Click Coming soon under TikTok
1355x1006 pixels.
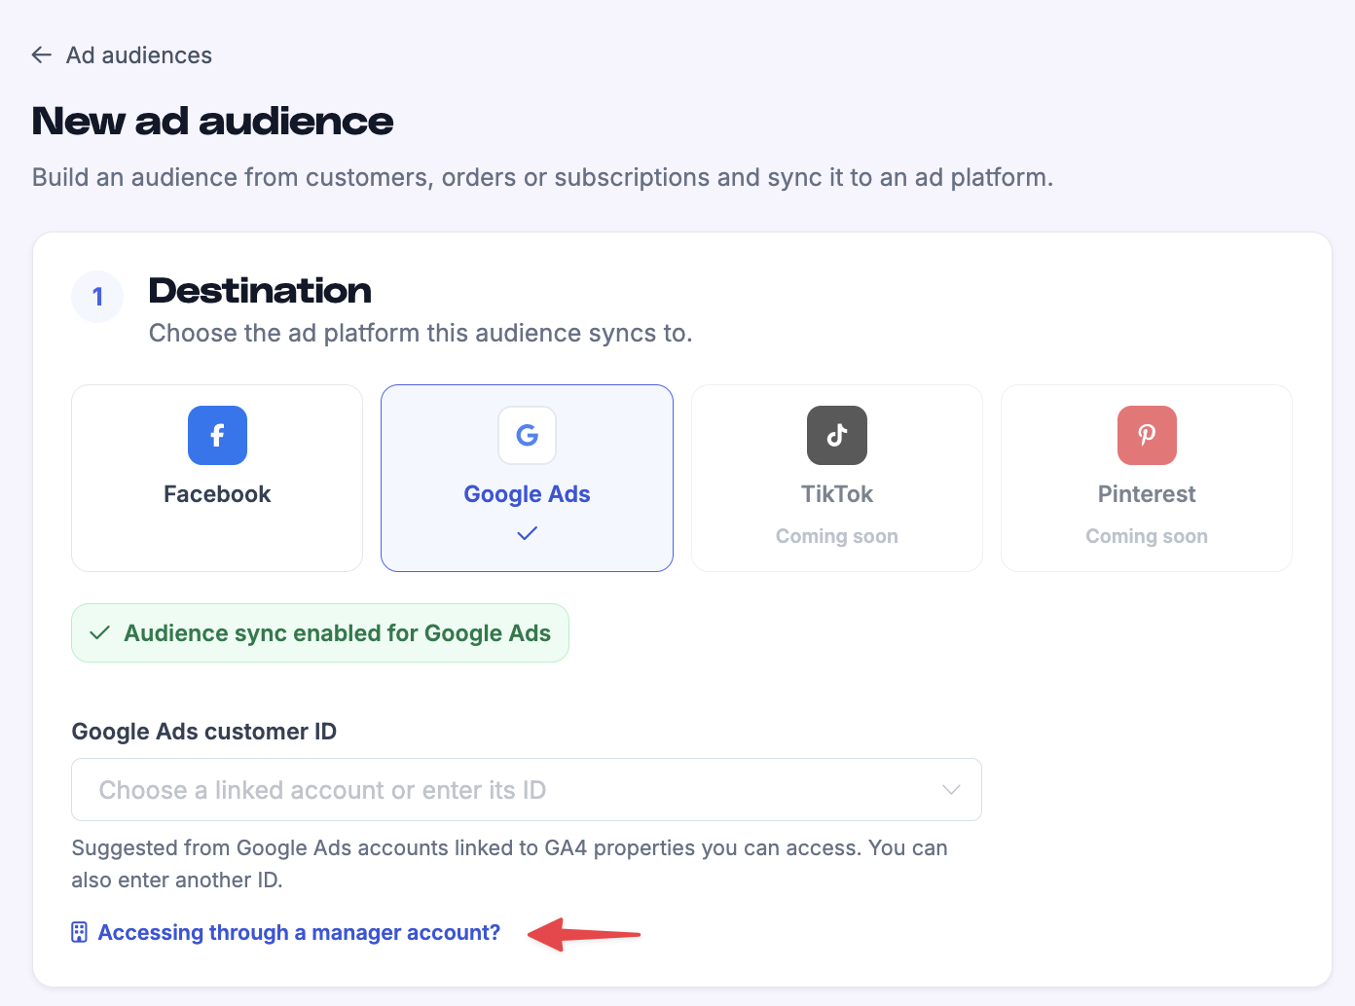pos(837,536)
